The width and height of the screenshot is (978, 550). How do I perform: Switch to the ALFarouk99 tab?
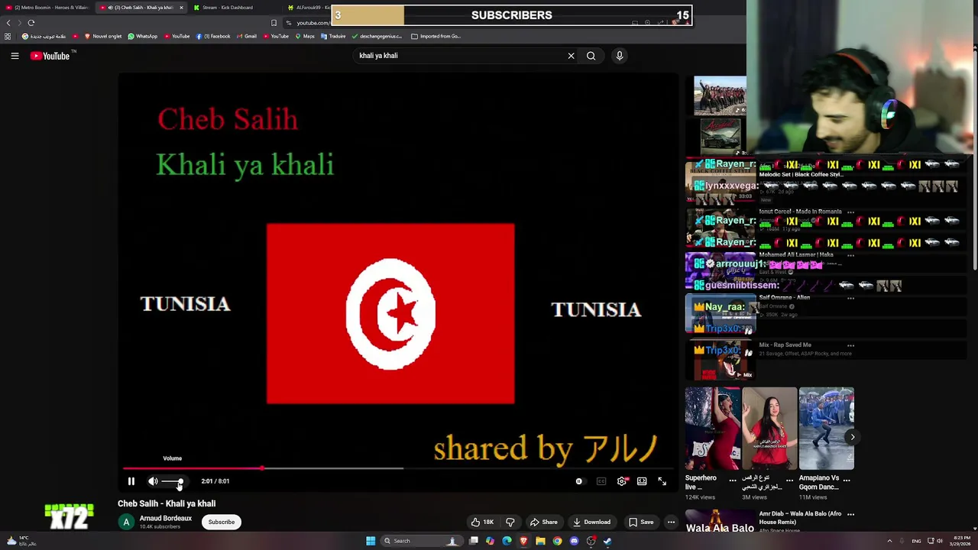(309, 8)
